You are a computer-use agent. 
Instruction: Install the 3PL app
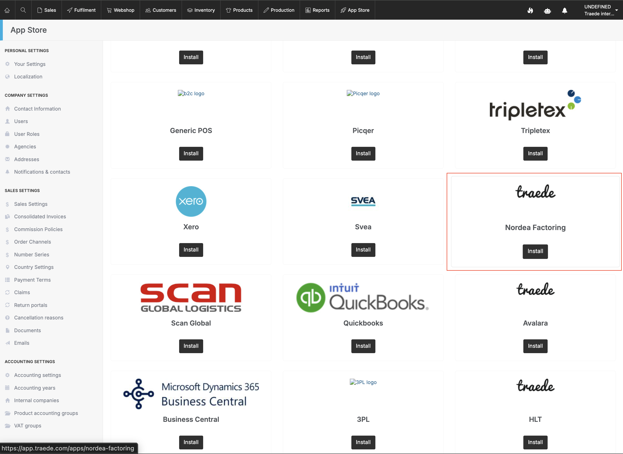click(363, 442)
